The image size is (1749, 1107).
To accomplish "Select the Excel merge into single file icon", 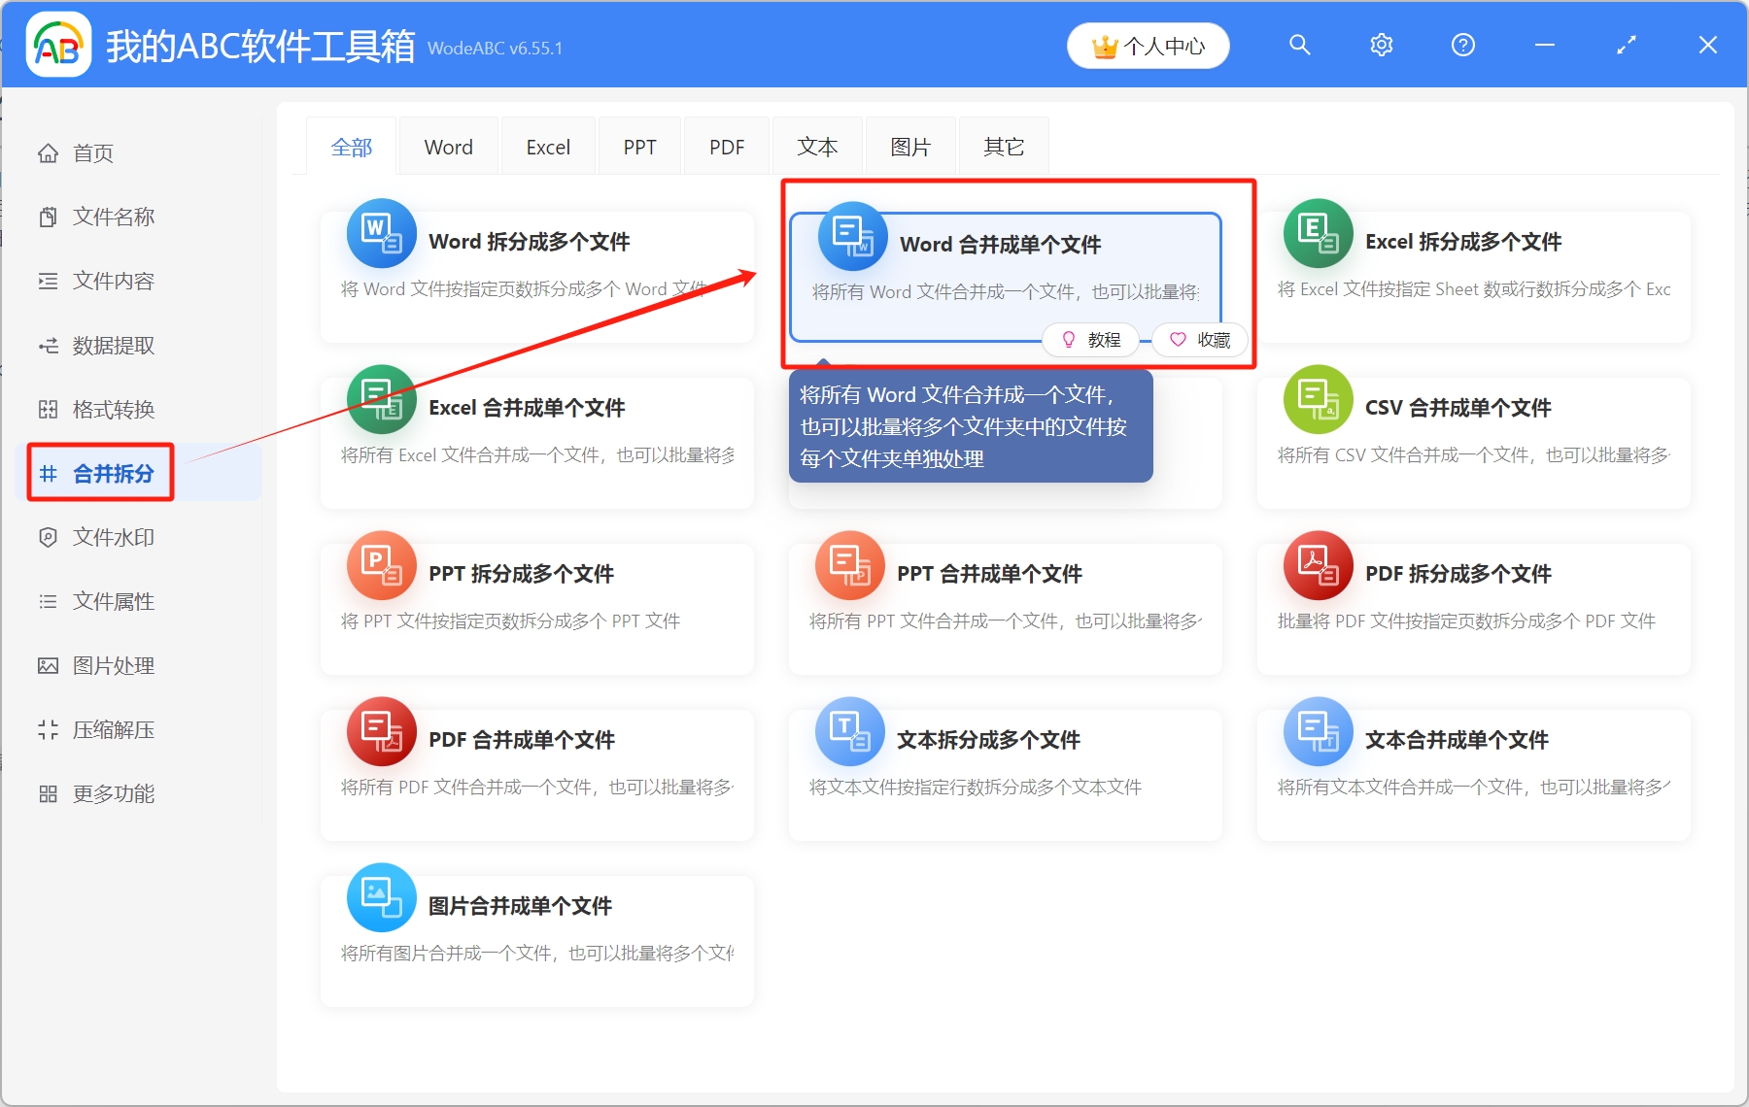I will [x=381, y=400].
